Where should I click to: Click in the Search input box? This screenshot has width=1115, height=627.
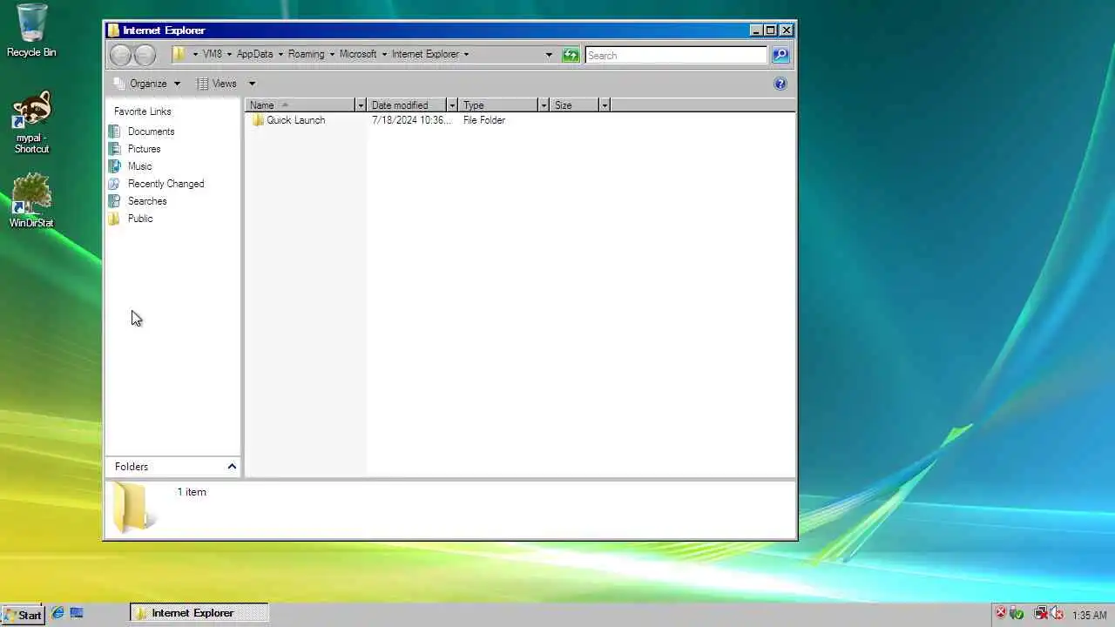point(676,55)
